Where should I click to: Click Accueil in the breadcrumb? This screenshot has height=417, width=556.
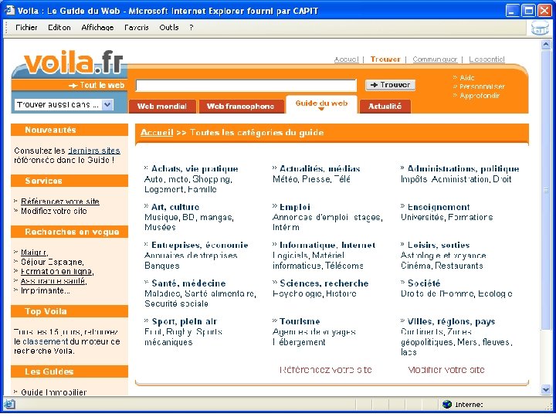click(157, 133)
